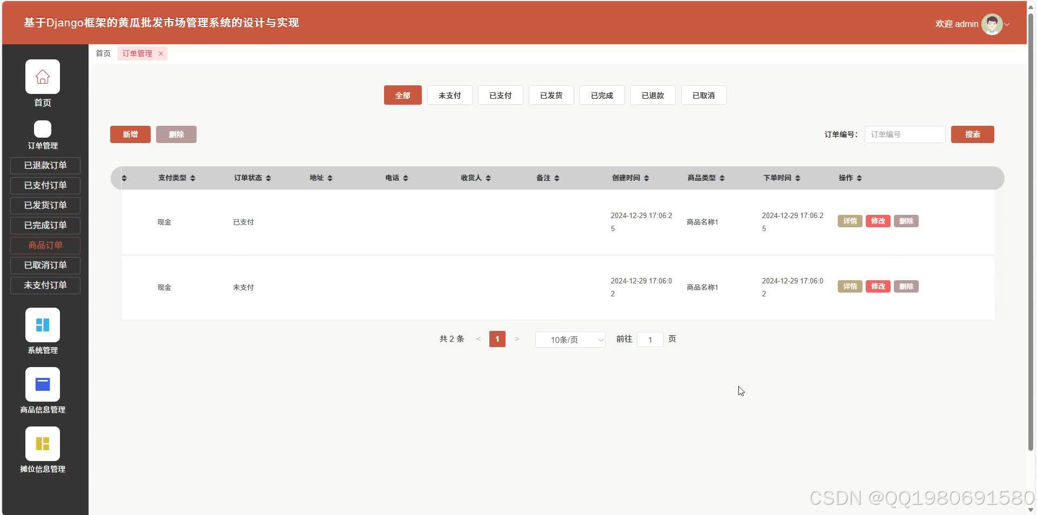1037x515 pixels.
Task: Click the 搜索 button
Action: click(x=972, y=134)
